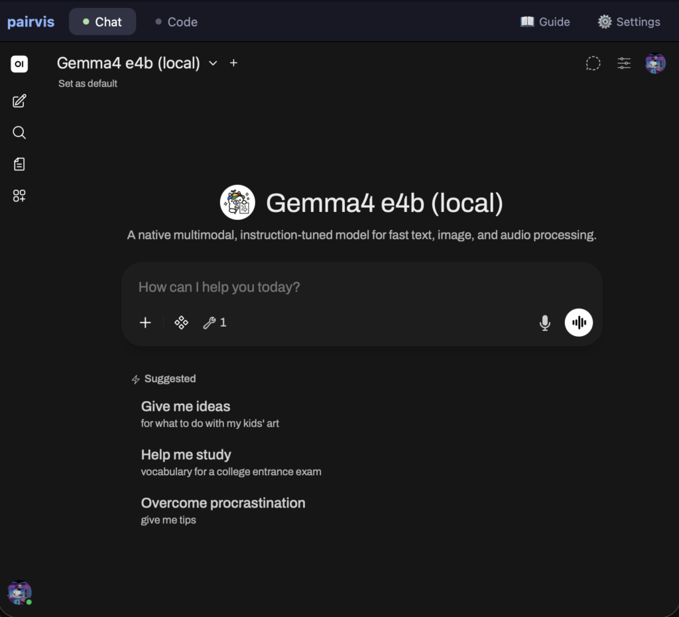Start voice mode with the waveform button
This screenshot has width=679, height=617.
579,322
